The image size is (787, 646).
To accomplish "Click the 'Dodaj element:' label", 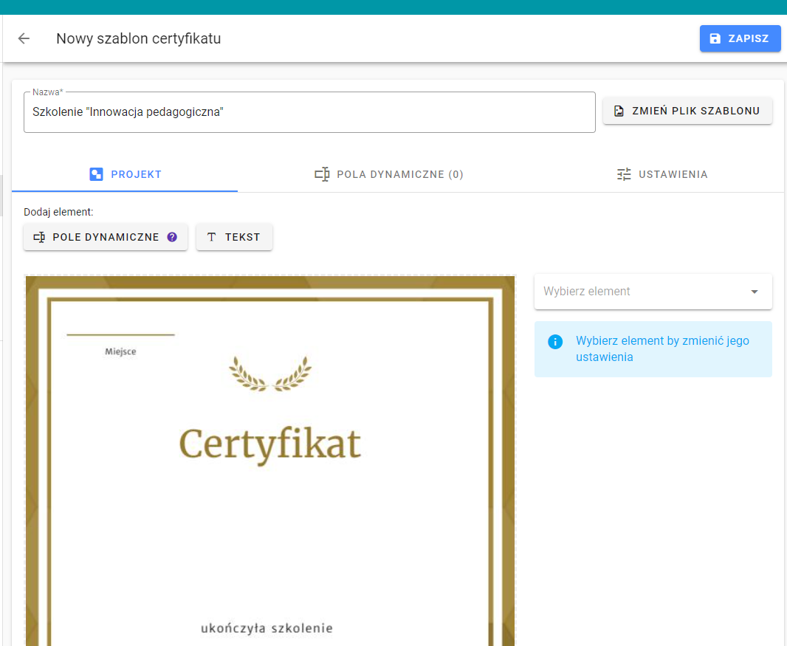I will 58,212.
